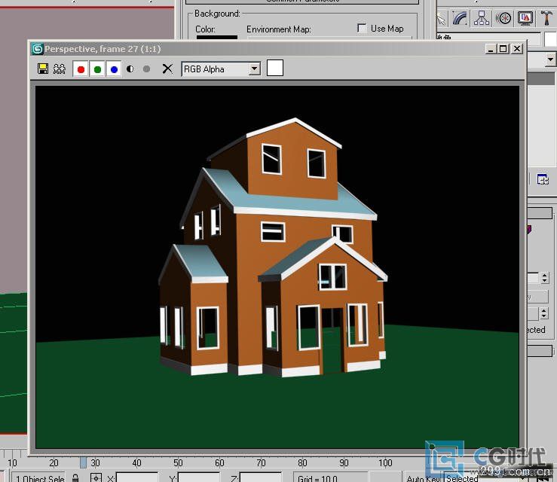Click the upper spinner arrows in command panel
Viewport: 557px width, 482px height.
[545, 278]
